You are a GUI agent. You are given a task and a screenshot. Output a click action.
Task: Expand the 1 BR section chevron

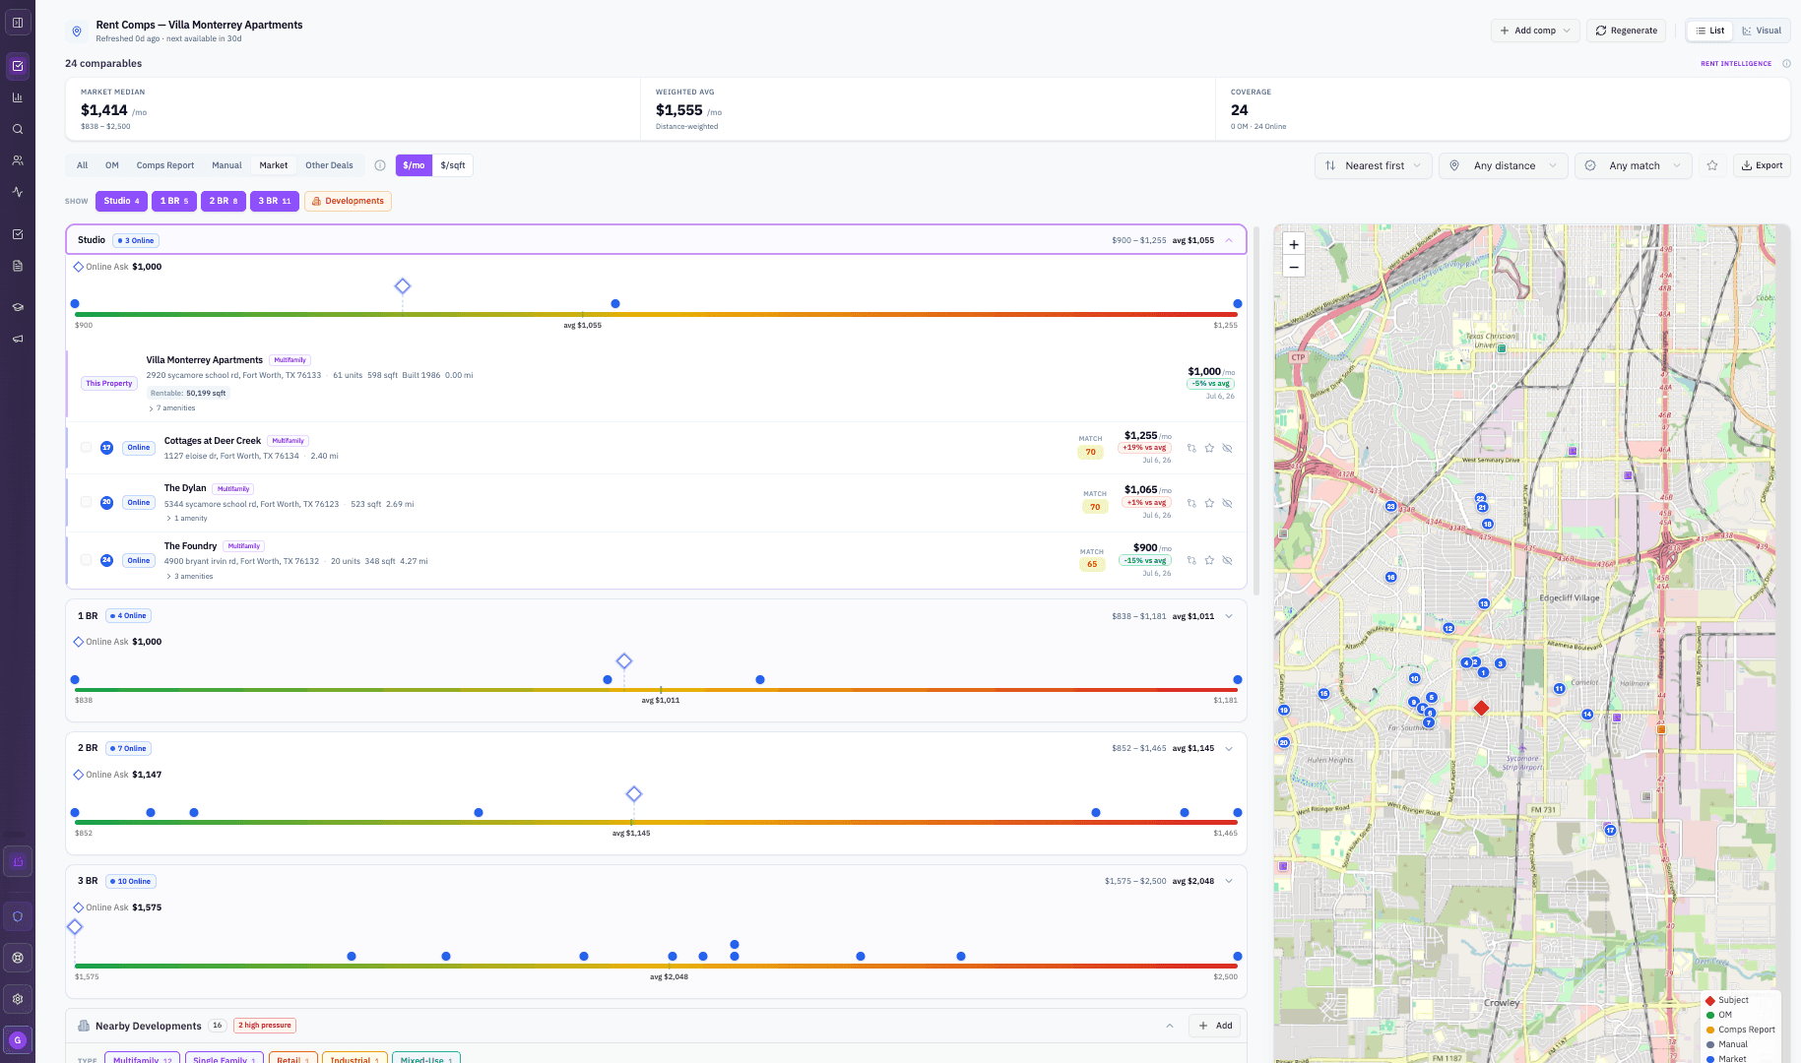1229,616
